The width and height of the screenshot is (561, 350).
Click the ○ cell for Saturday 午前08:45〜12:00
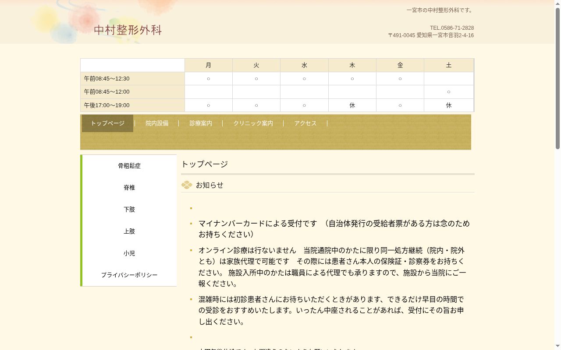449,92
